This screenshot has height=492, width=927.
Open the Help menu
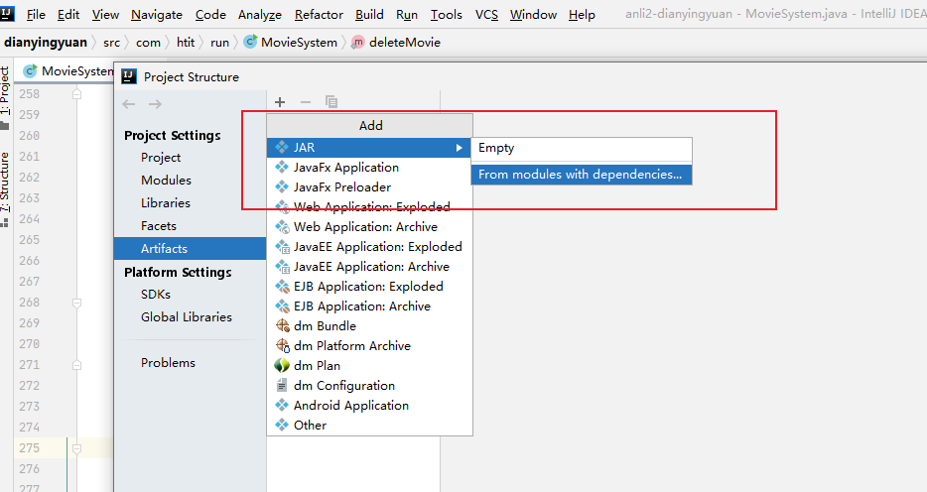582,14
